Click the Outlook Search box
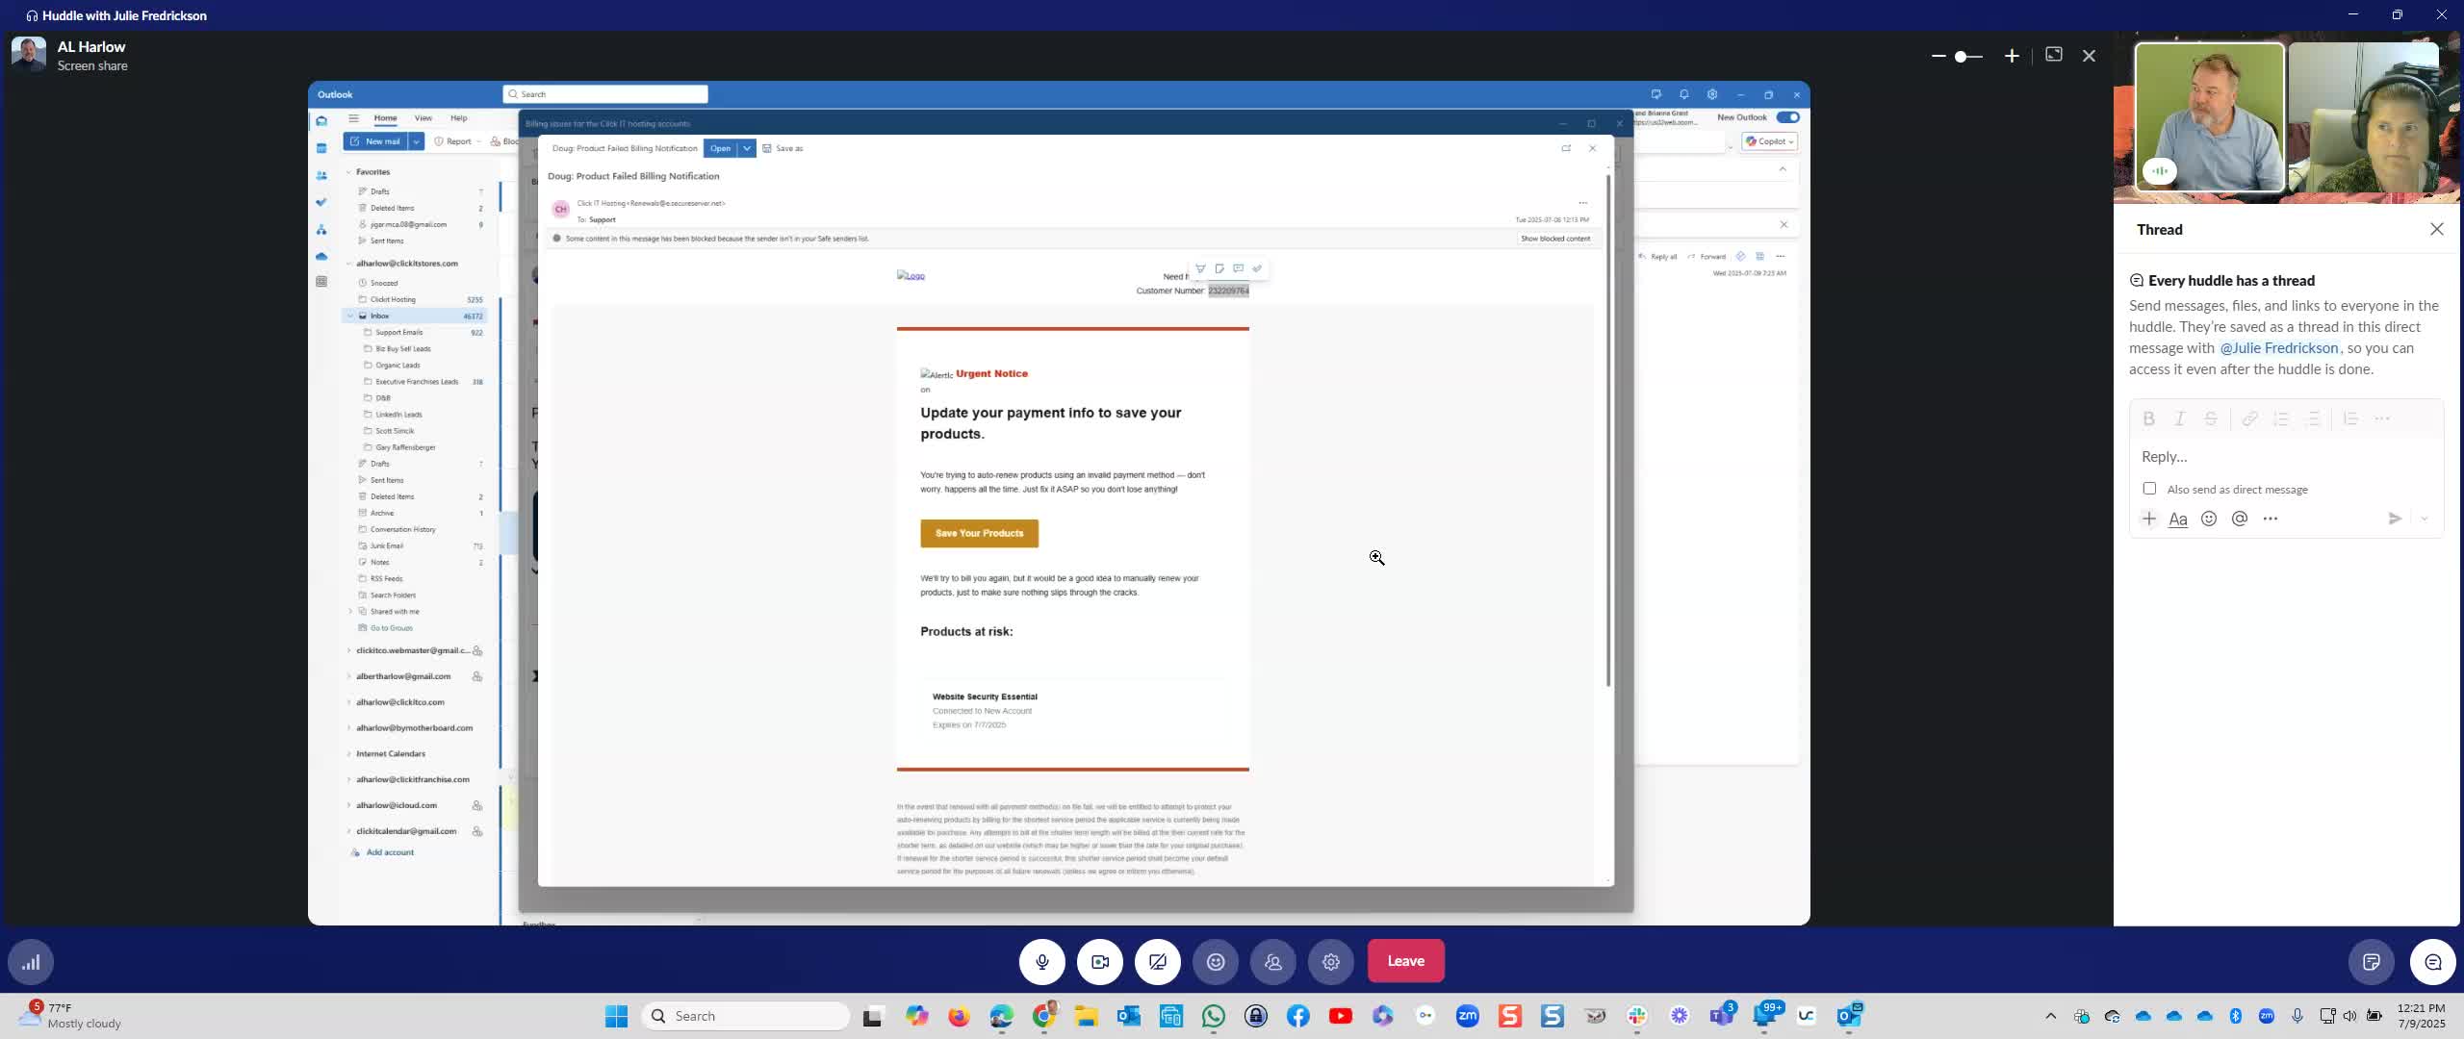Image resolution: width=2464 pixels, height=1039 pixels. point(605,94)
